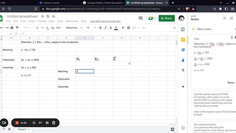Increase decimal places
Image resolution: width=236 pixels, height=133 pixels.
pos(52,28)
